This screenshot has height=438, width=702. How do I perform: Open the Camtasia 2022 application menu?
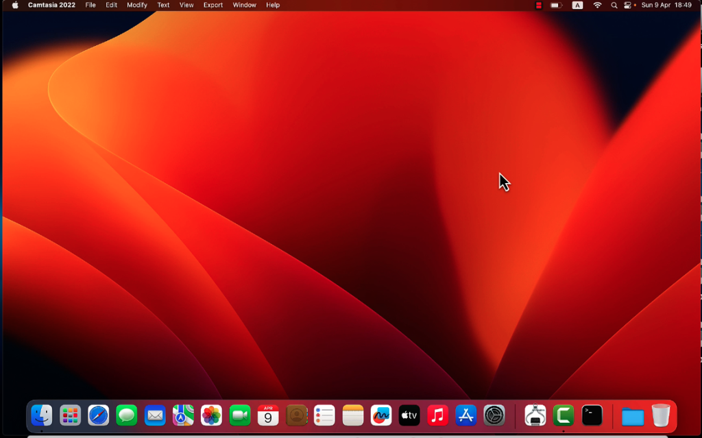[51, 5]
